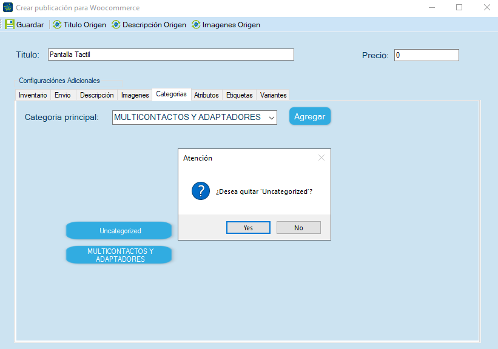The width and height of the screenshot is (498, 349).
Task: Open the Atributos tab
Action: pyautogui.click(x=206, y=95)
